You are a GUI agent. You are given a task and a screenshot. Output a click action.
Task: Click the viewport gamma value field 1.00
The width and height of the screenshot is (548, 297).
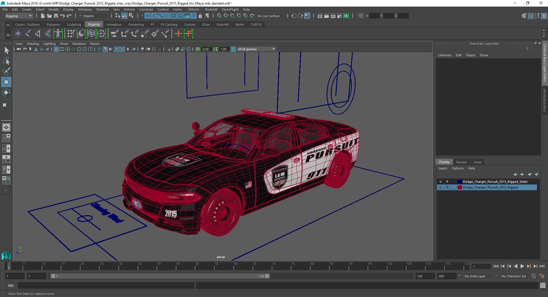(223, 49)
